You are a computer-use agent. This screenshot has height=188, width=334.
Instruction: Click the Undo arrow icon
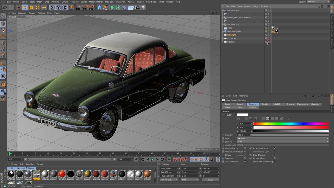(4, 8)
